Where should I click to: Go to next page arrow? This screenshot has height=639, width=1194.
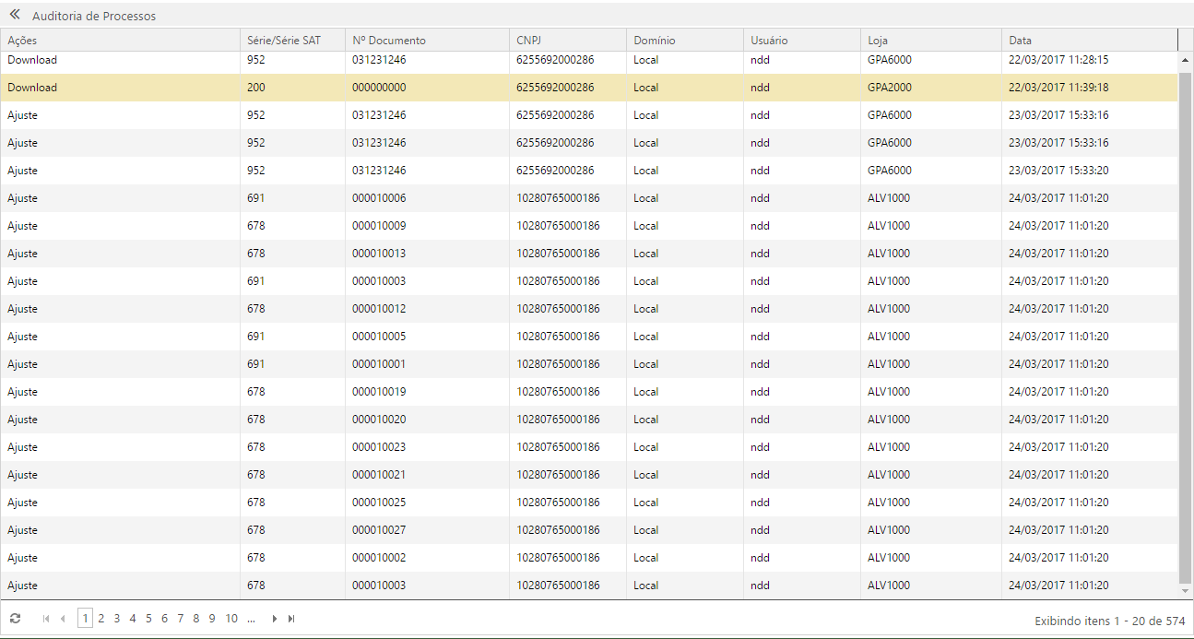tap(274, 619)
